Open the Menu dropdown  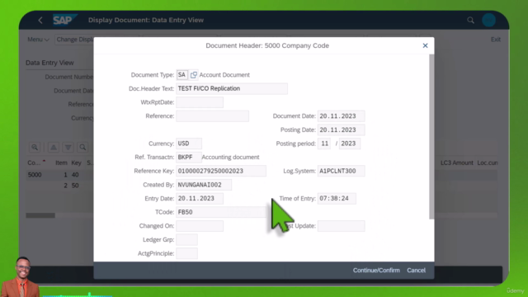point(38,40)
